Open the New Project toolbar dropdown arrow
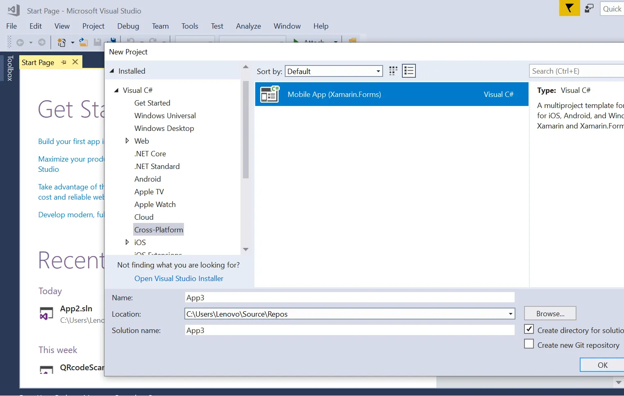Viewport: 624px width, 396px height. (73, 43)
